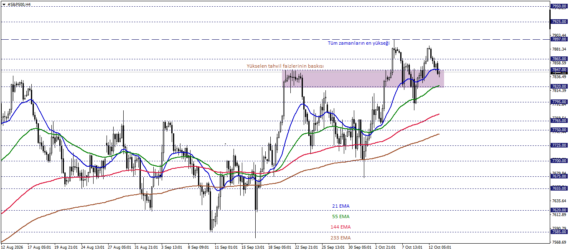Screen dimensions: 569x252
Task: Click the 17 Aug 05:01 time label
Action: (x=39, y=247)
